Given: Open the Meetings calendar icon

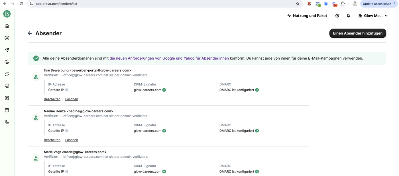Looking at the screenshot, I should click(x=7, y=110).
